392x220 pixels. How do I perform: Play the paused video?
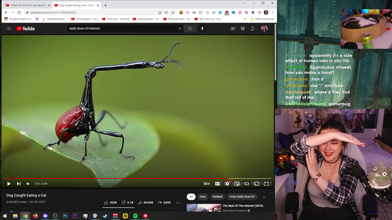(9, 183)
